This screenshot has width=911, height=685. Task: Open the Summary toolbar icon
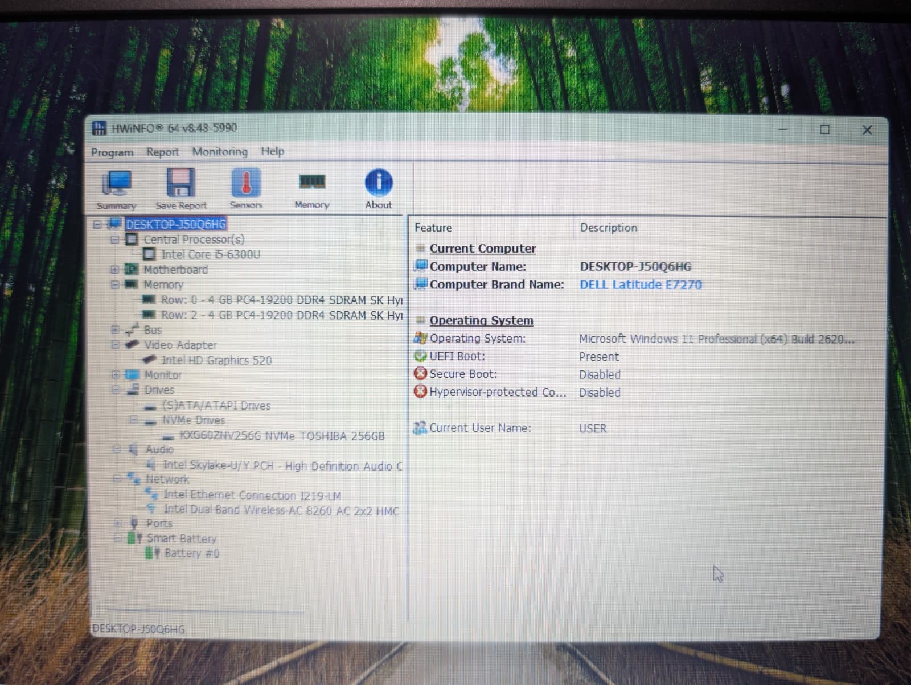pos(117,183)
